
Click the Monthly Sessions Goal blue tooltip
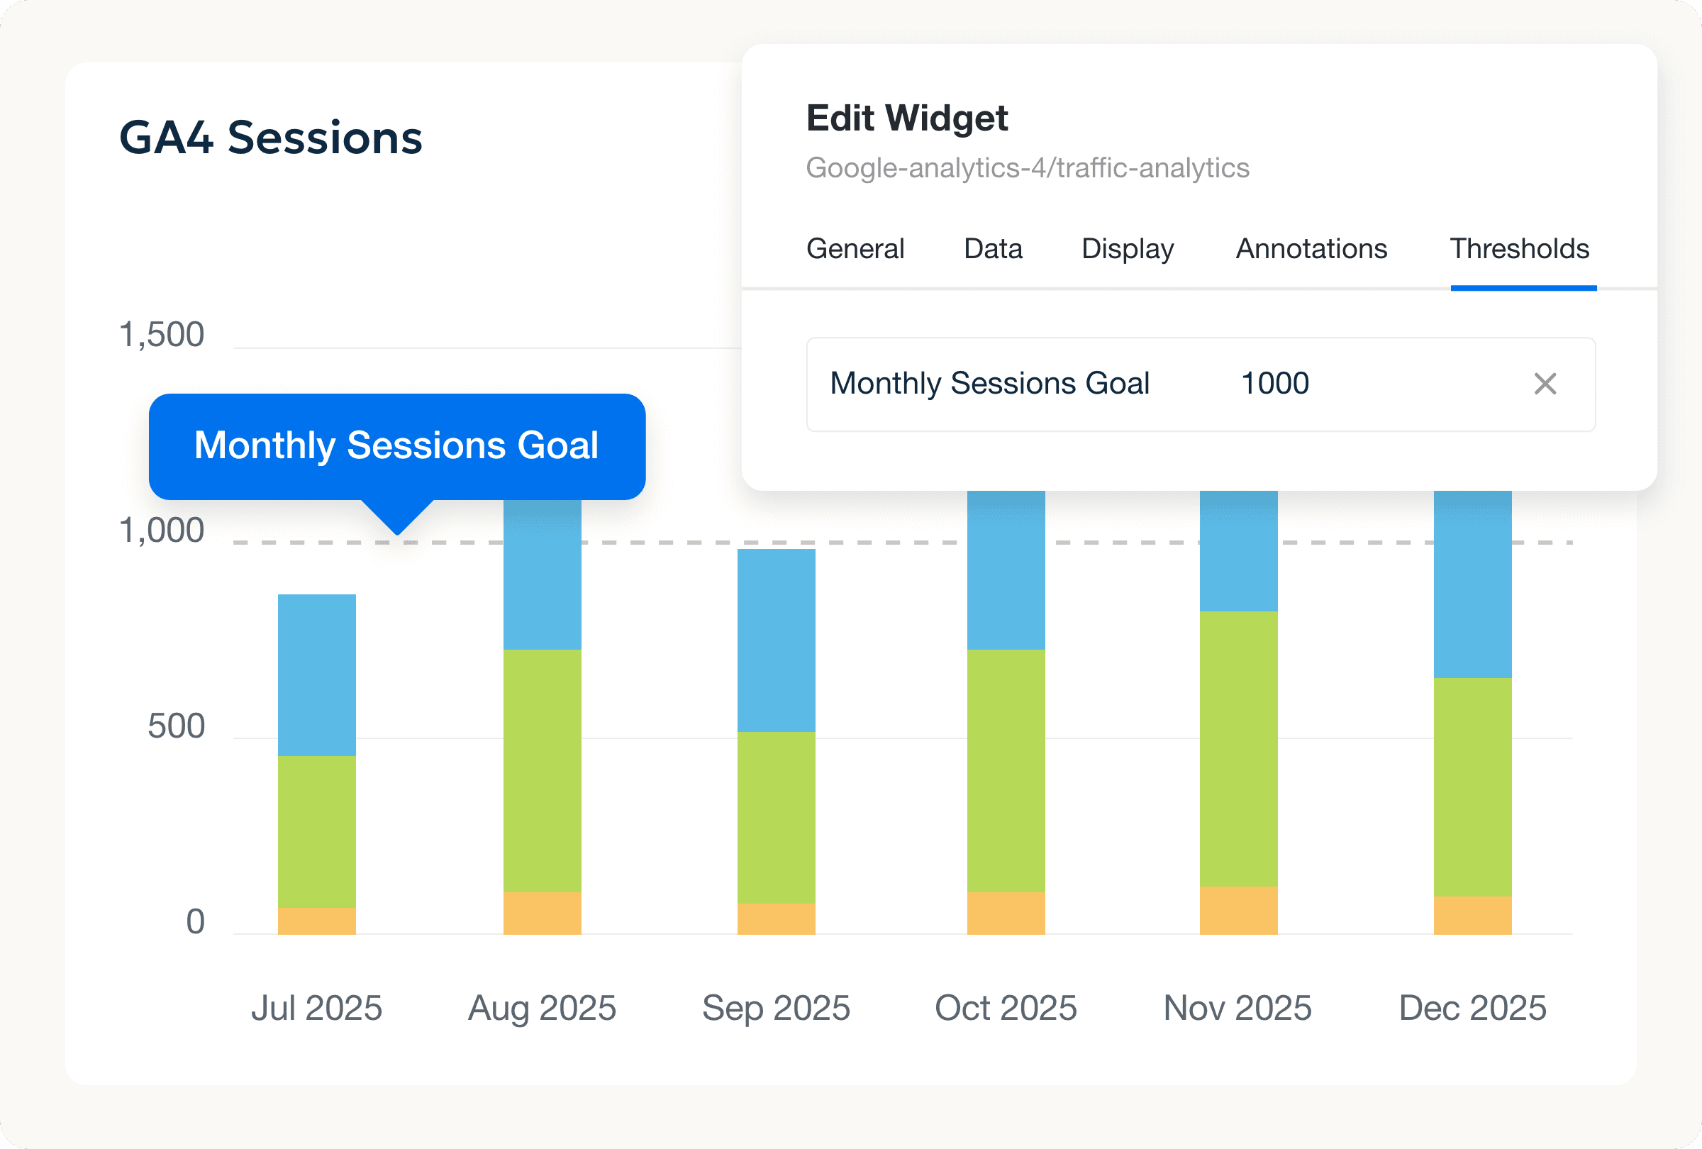tap(396, 446)
